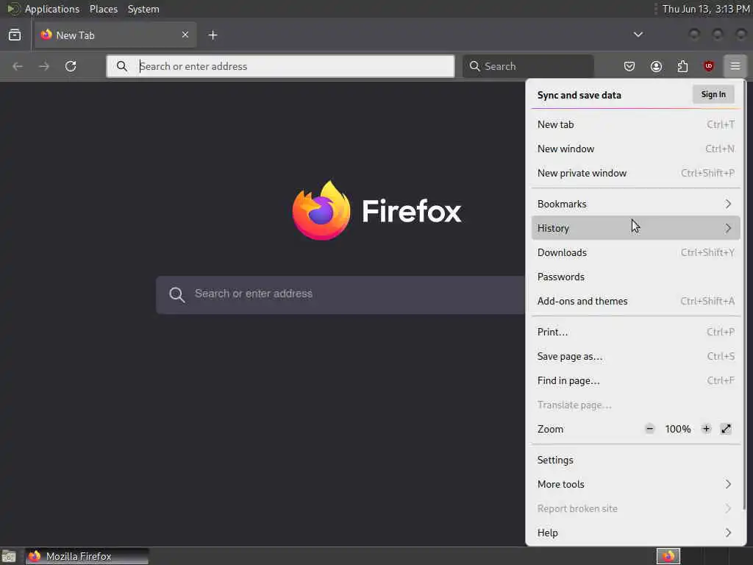
Task: Close the hamburger application menu
Action: [735, 66]
